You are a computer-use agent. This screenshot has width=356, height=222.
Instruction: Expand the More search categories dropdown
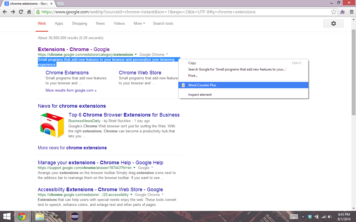tap(139, 24)
